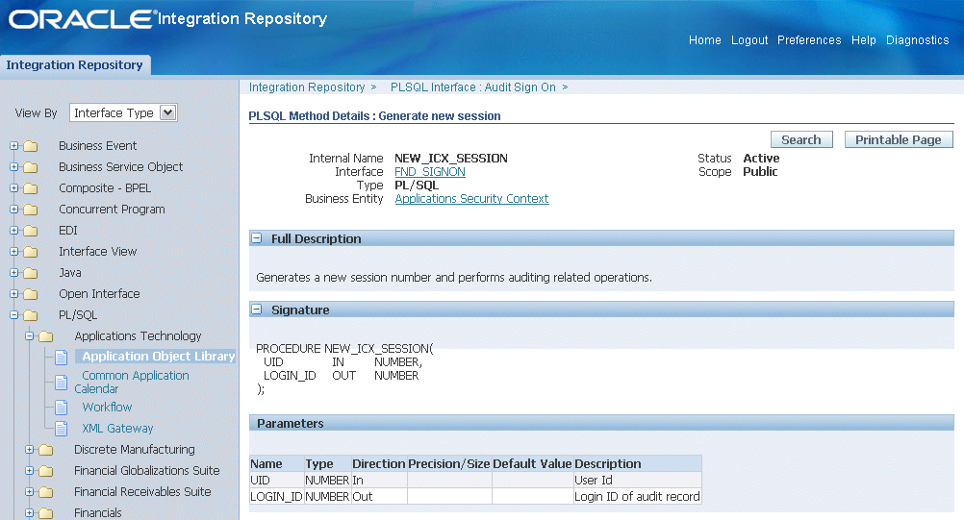Screen dimensions: 964x520
Task: Click the Financial Receivables Suite folder icon
Action: [x=45, y=492]
